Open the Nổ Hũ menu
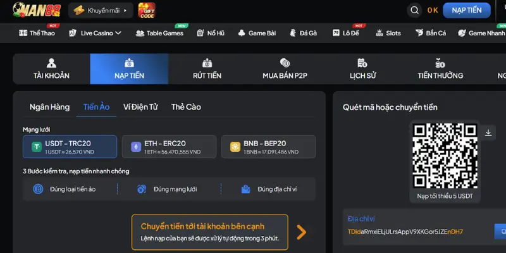 coord(211,33)
